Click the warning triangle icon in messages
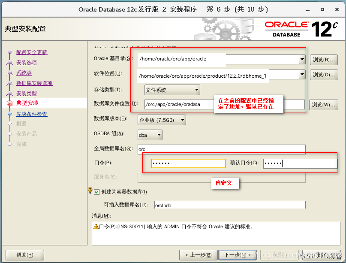 pos(96,227)
